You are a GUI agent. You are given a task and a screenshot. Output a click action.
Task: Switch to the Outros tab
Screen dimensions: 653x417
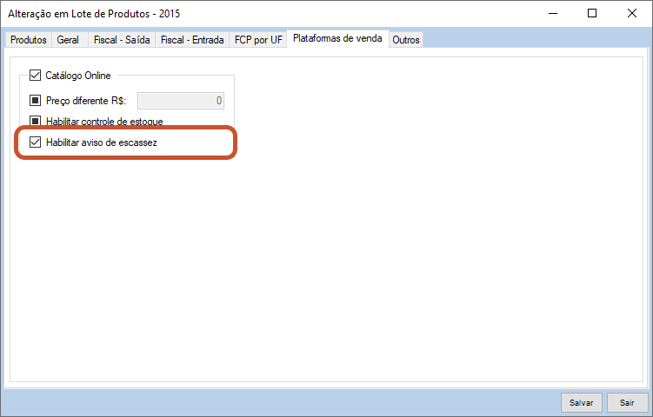pyautogui.click(x=406, y=40)
